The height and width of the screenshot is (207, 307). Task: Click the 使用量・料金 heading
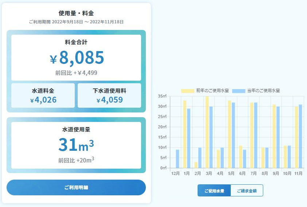(x=76, y=13)
